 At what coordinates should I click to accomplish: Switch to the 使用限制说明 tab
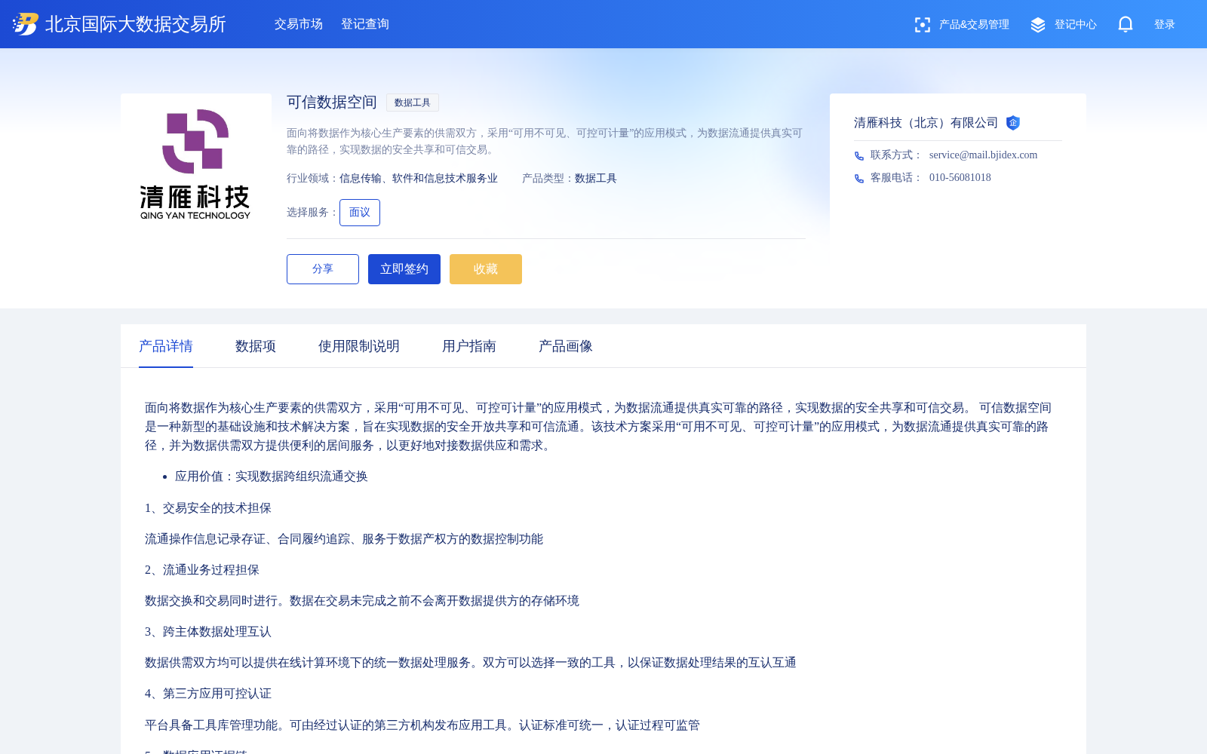click(359, 346)
